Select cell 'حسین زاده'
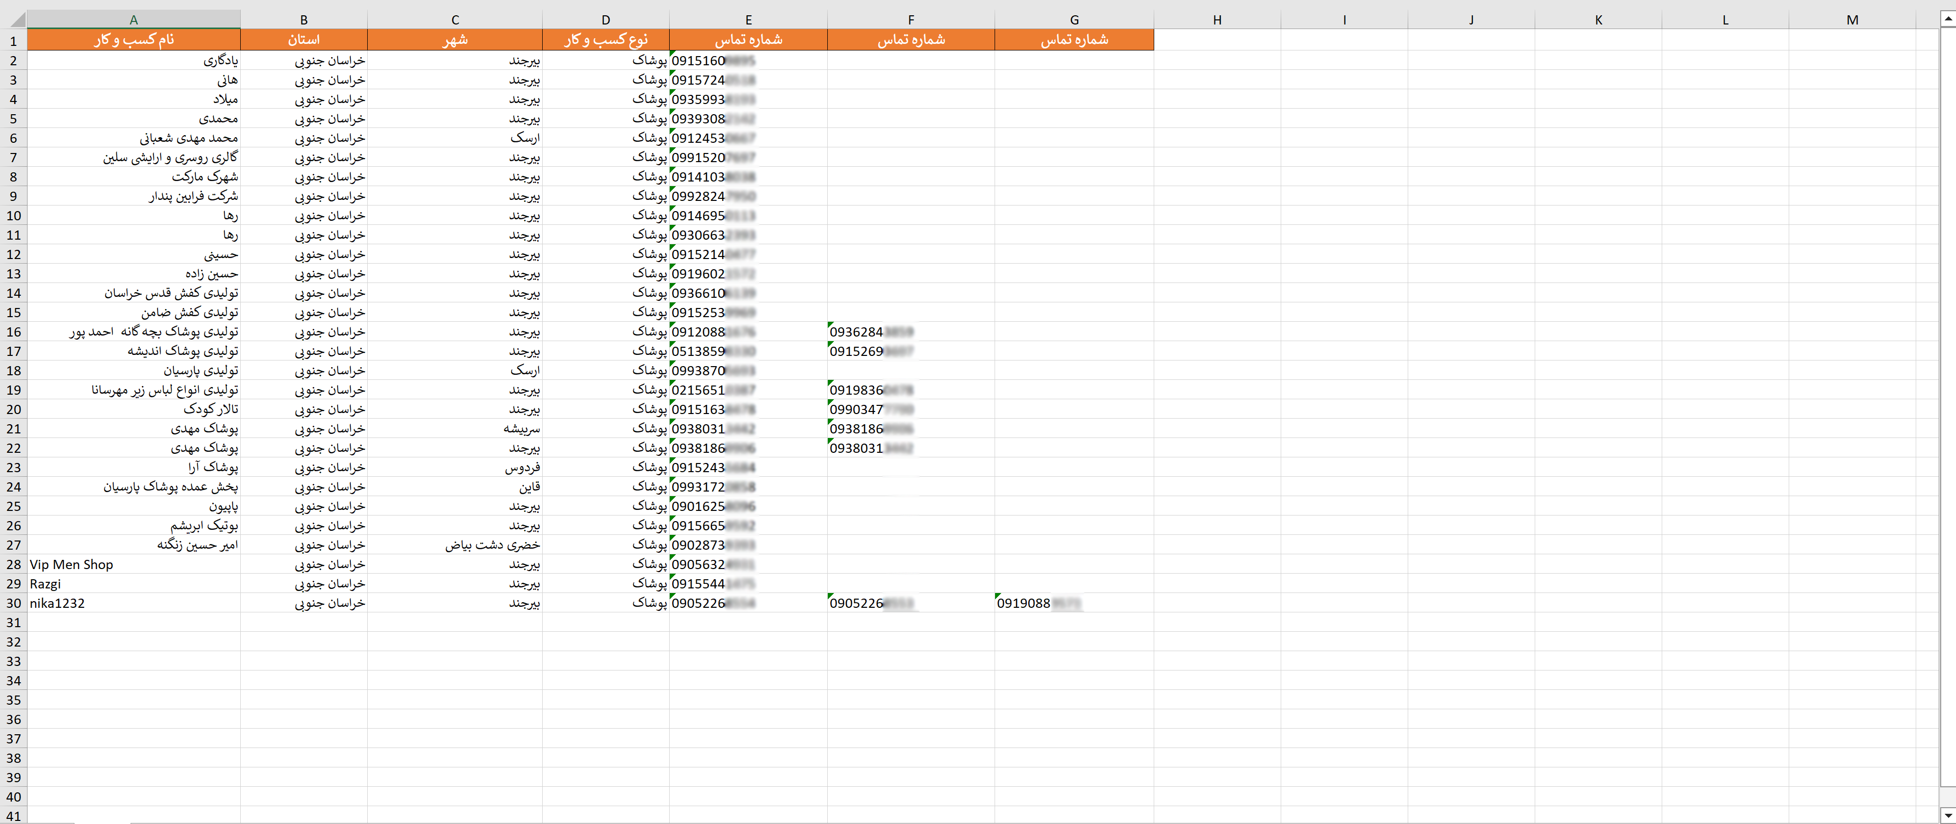This screenshot has height=824, width=1956. tap(134, 273)
